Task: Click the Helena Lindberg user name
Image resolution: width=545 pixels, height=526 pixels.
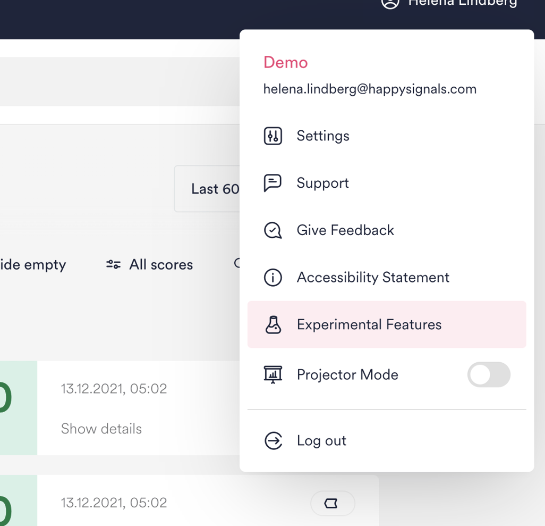Action: (x=462, y=3)
